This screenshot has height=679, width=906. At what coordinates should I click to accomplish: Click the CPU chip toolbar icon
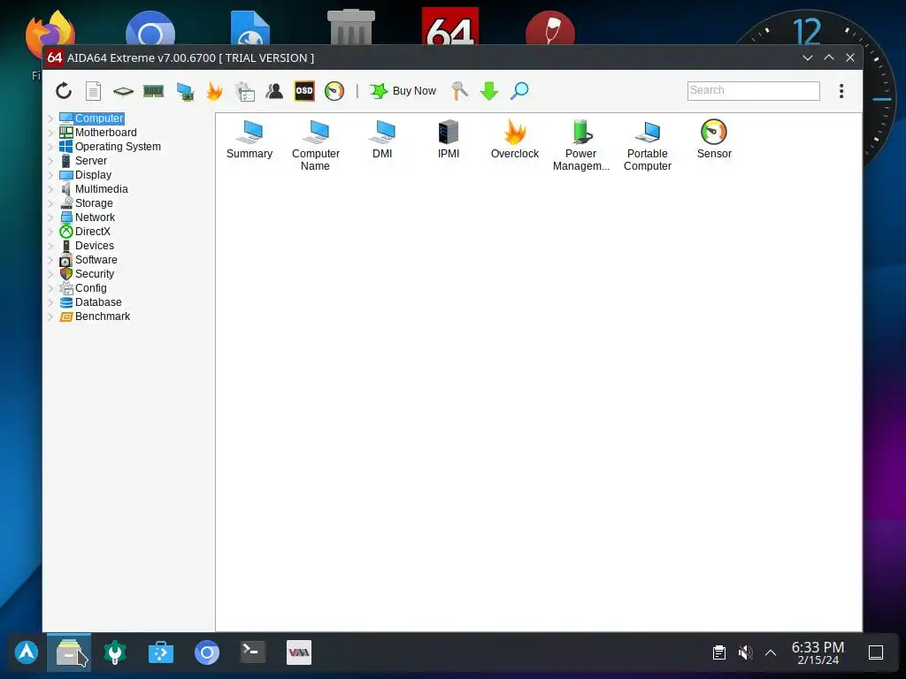click(123, 91)
